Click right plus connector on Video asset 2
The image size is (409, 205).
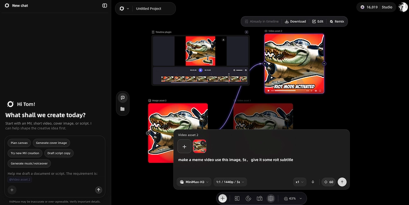click(324, 63)
